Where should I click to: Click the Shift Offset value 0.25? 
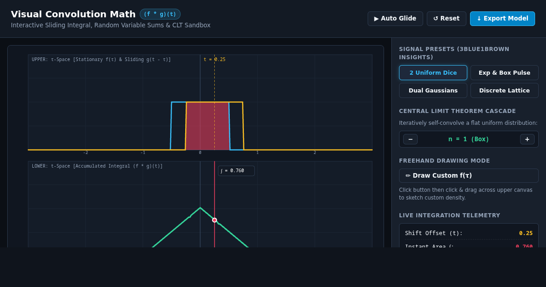coord(526,233)
